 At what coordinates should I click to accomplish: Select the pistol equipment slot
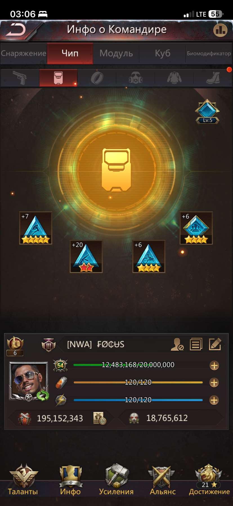tap(20, 78)
